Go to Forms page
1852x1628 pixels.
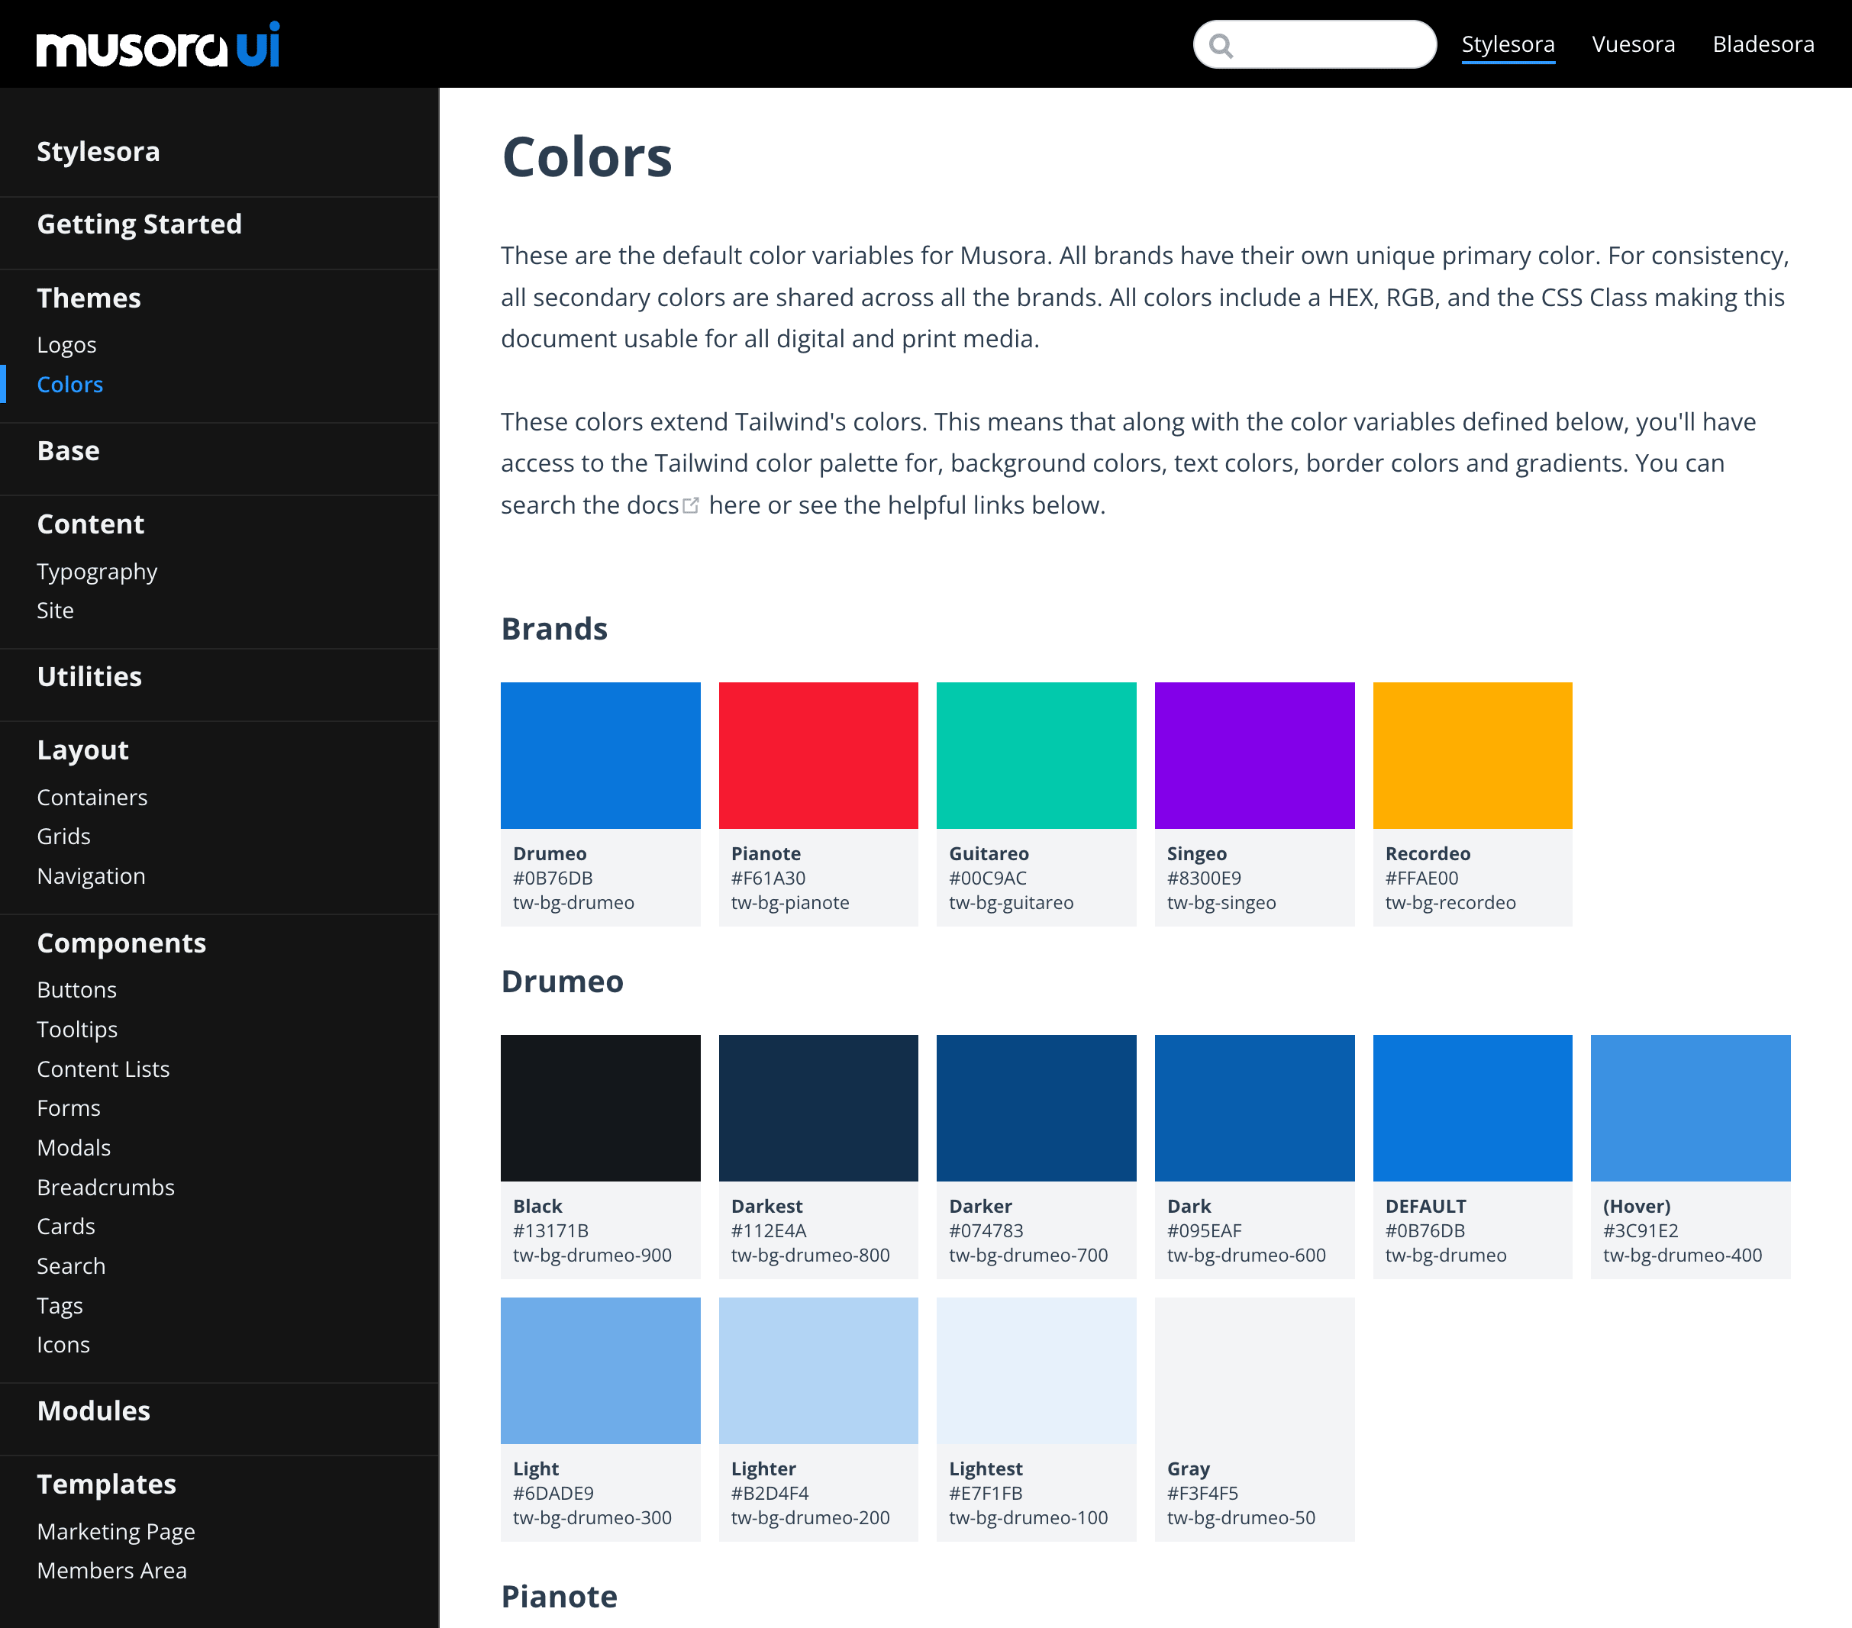(68, 1108)
